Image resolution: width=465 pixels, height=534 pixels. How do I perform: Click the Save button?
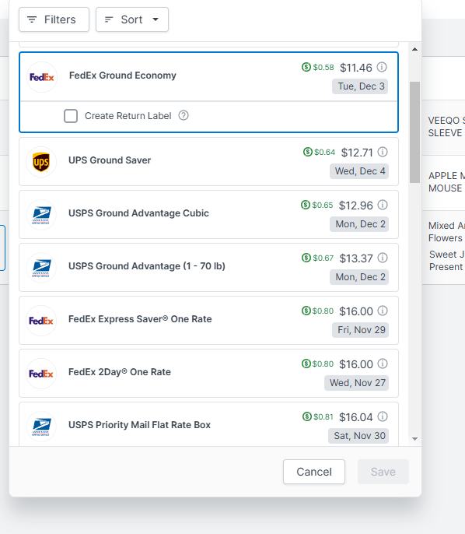(x=383, y=472)
